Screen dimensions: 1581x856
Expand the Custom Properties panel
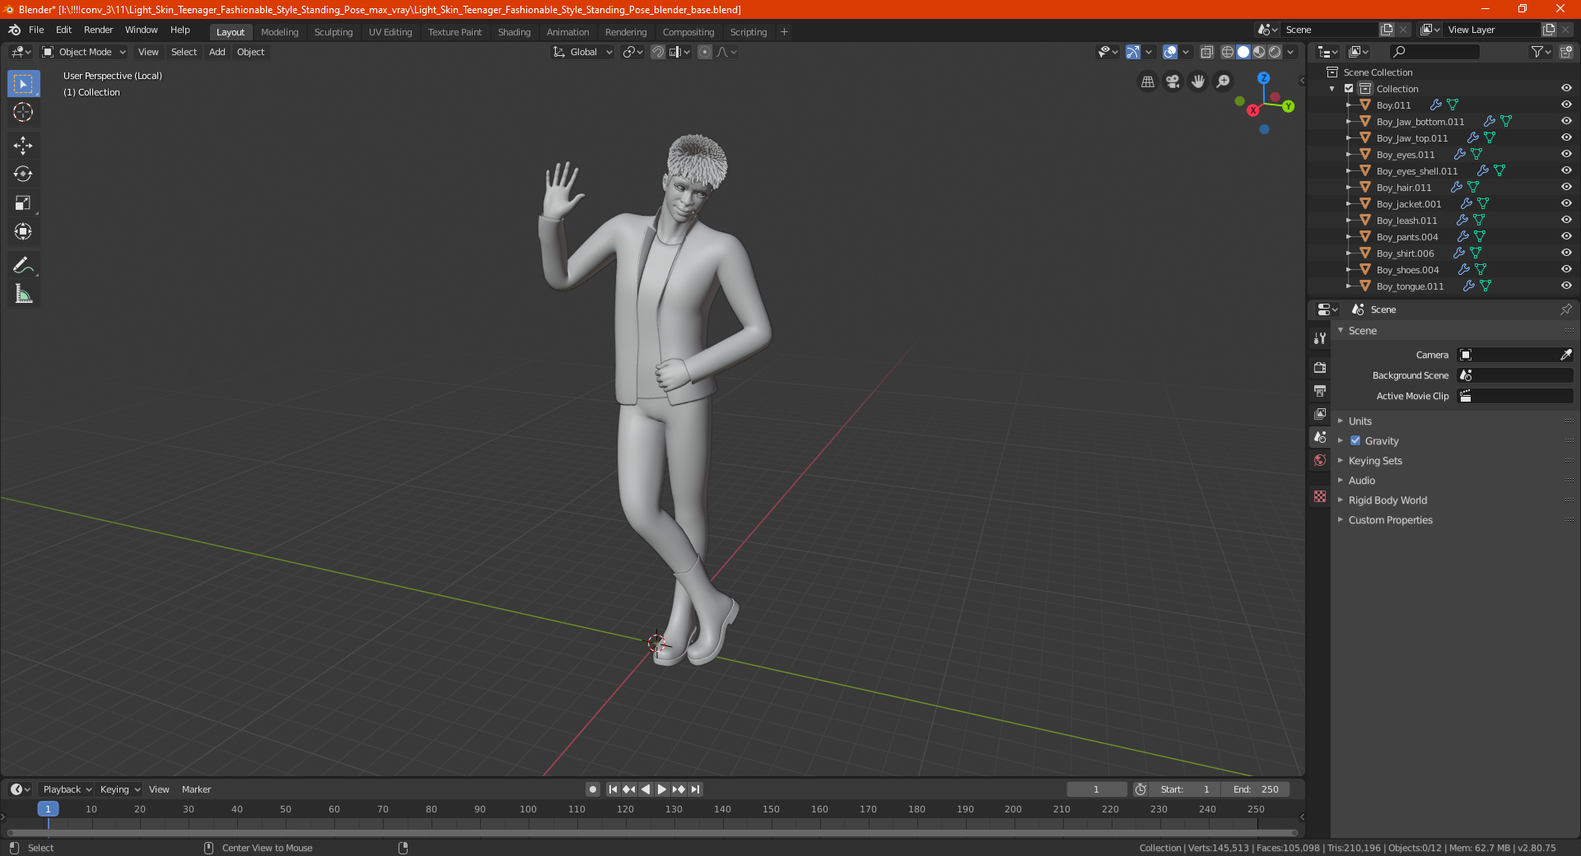(x=1390, y=520)
